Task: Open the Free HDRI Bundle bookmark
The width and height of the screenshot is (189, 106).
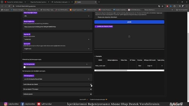Action: coord(62,10)
